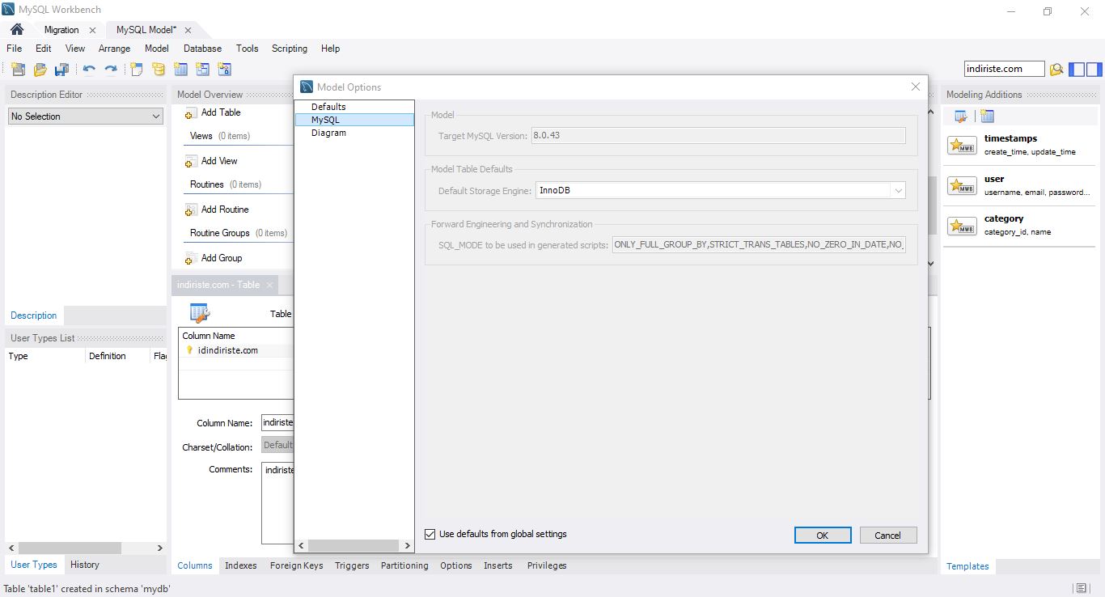Click Add Routine in Model Overview

(218, 210)
